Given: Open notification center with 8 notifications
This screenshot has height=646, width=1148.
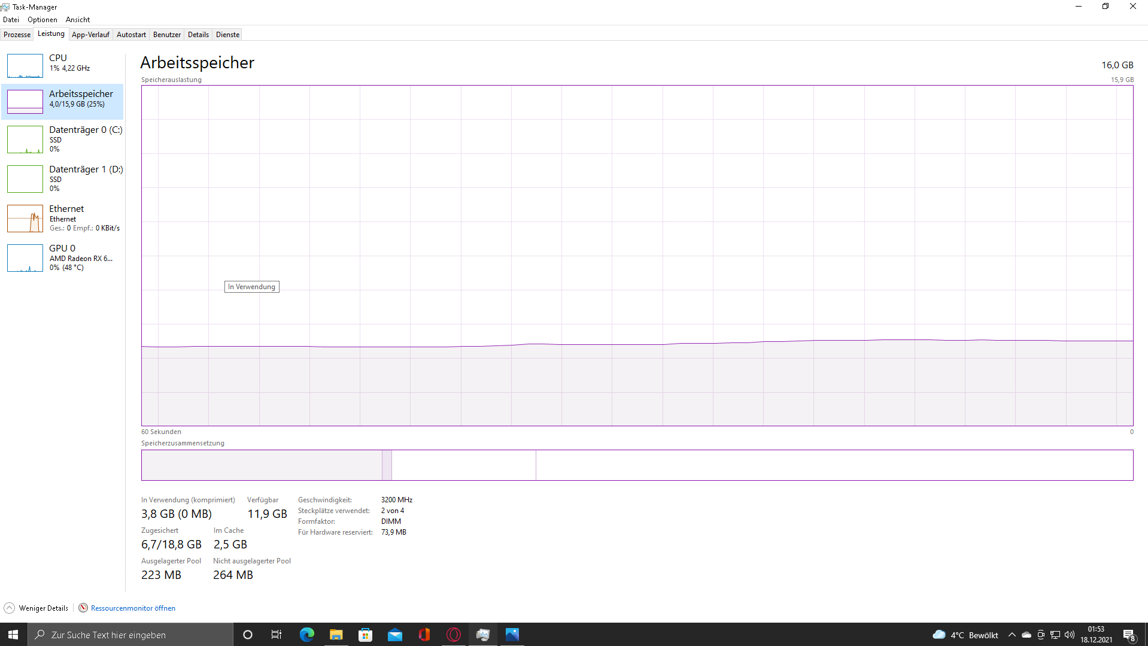Looking at the screenshot, I should [1129, 635].
